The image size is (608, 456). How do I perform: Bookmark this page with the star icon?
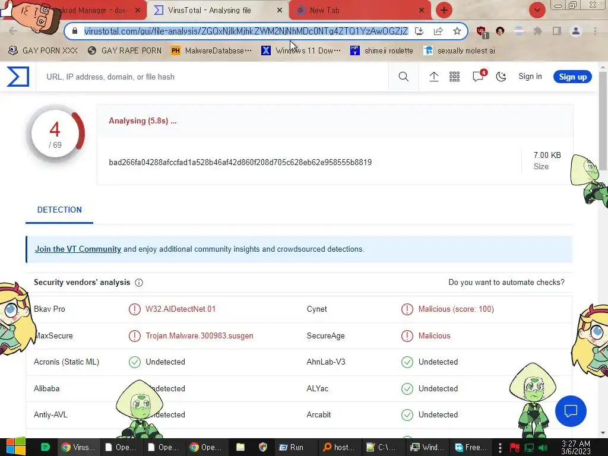click(457, 31)
